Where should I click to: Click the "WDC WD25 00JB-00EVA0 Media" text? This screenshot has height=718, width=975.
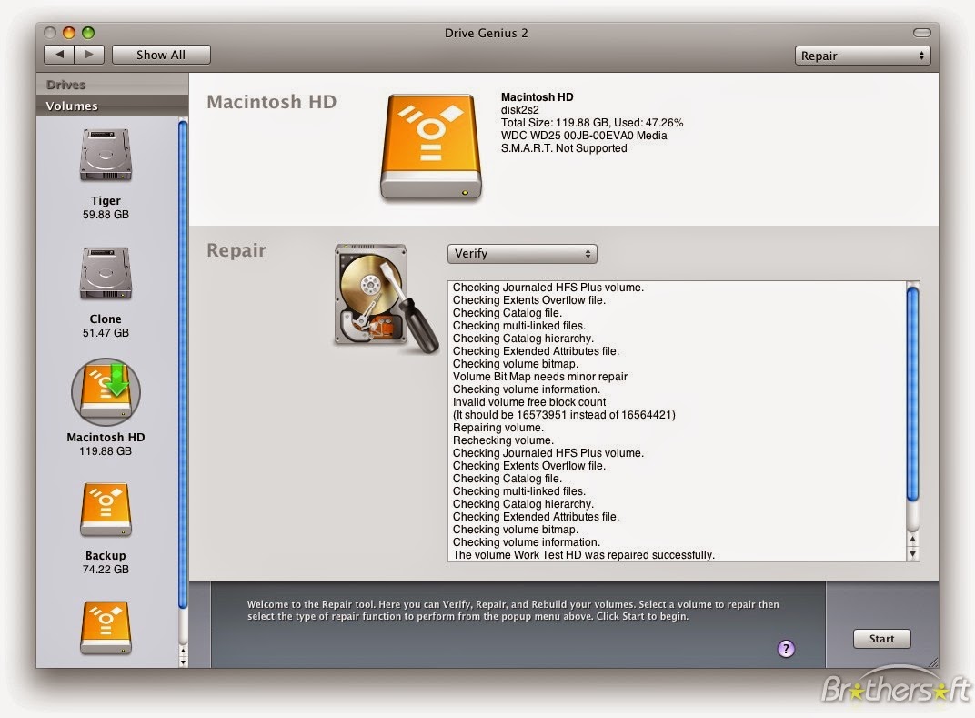(x=584, y=135)
